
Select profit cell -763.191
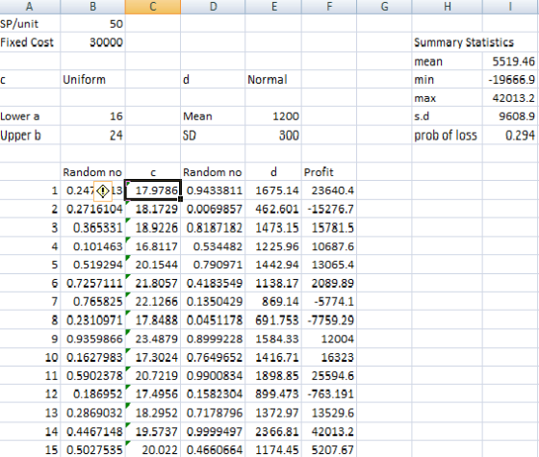[x=329, y=394]
